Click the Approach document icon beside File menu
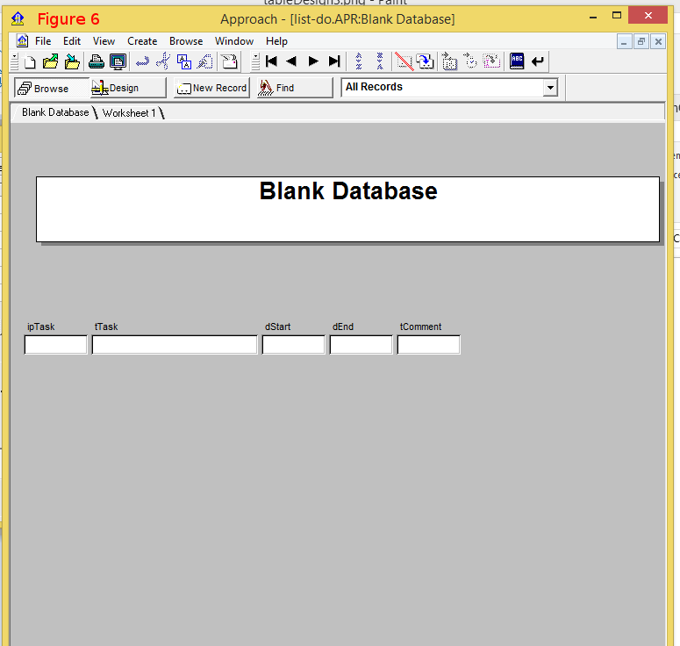Image resolution: width=680 pixels, height=646 pixels. pos(22,40)
